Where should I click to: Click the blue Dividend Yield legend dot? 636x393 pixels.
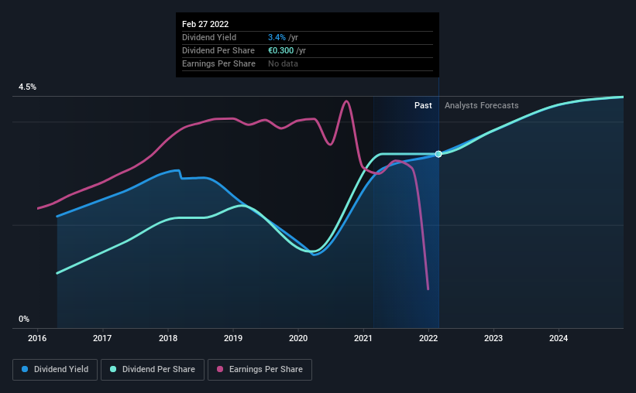click(25, 369)
